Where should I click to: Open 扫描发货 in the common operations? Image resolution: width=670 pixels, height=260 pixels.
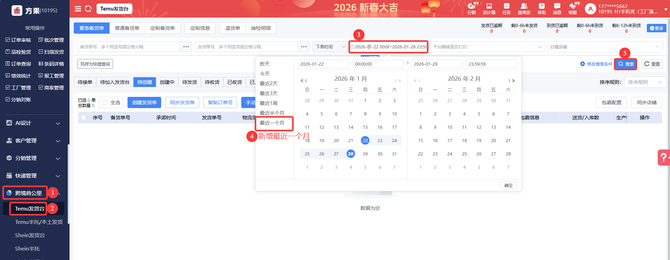[51, 52]
